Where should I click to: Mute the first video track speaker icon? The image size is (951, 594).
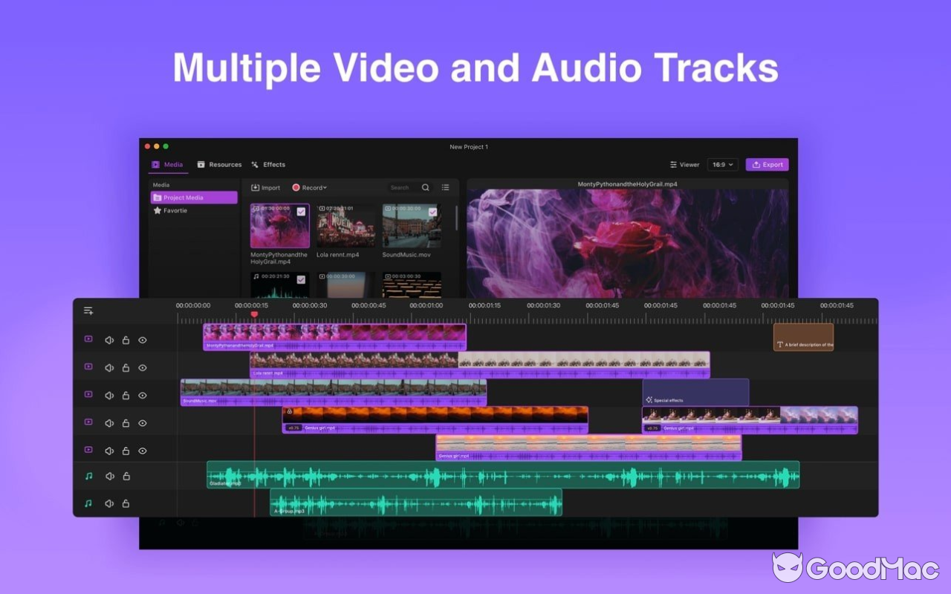tap(109, 339)
